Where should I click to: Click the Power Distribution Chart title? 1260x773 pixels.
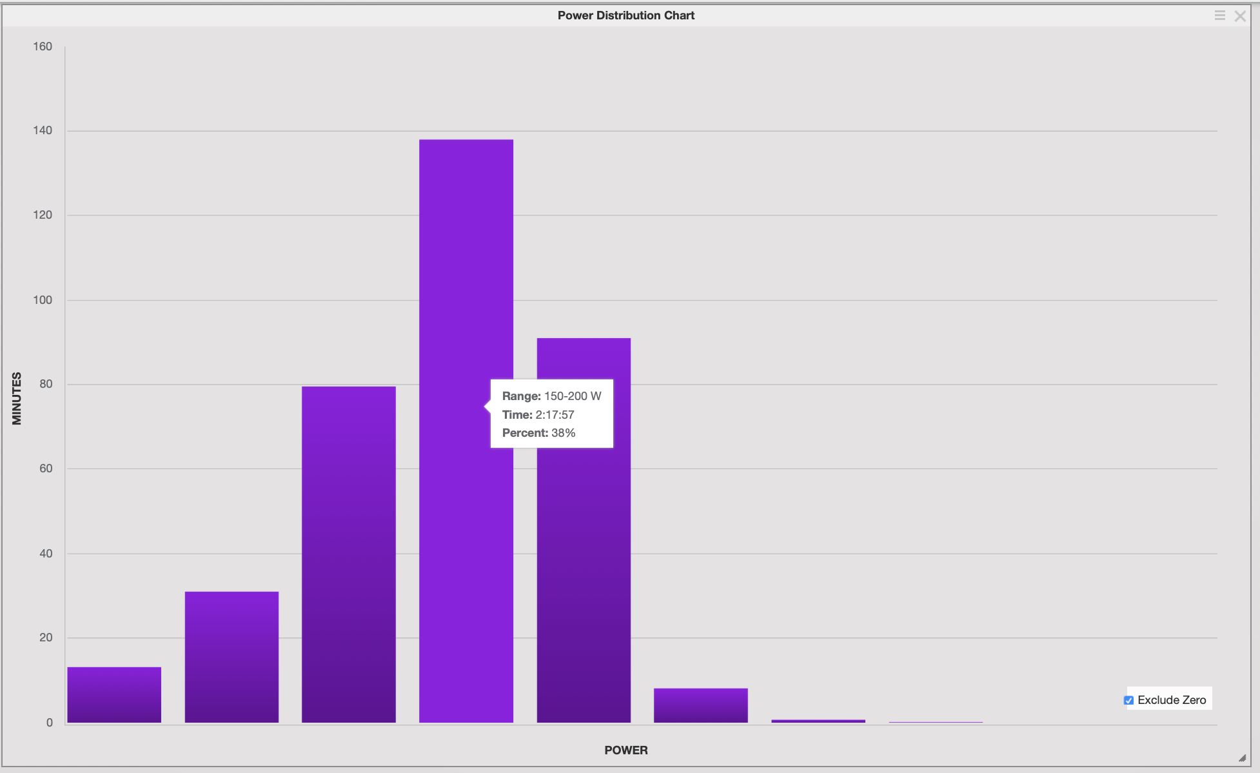coord(625,15)
